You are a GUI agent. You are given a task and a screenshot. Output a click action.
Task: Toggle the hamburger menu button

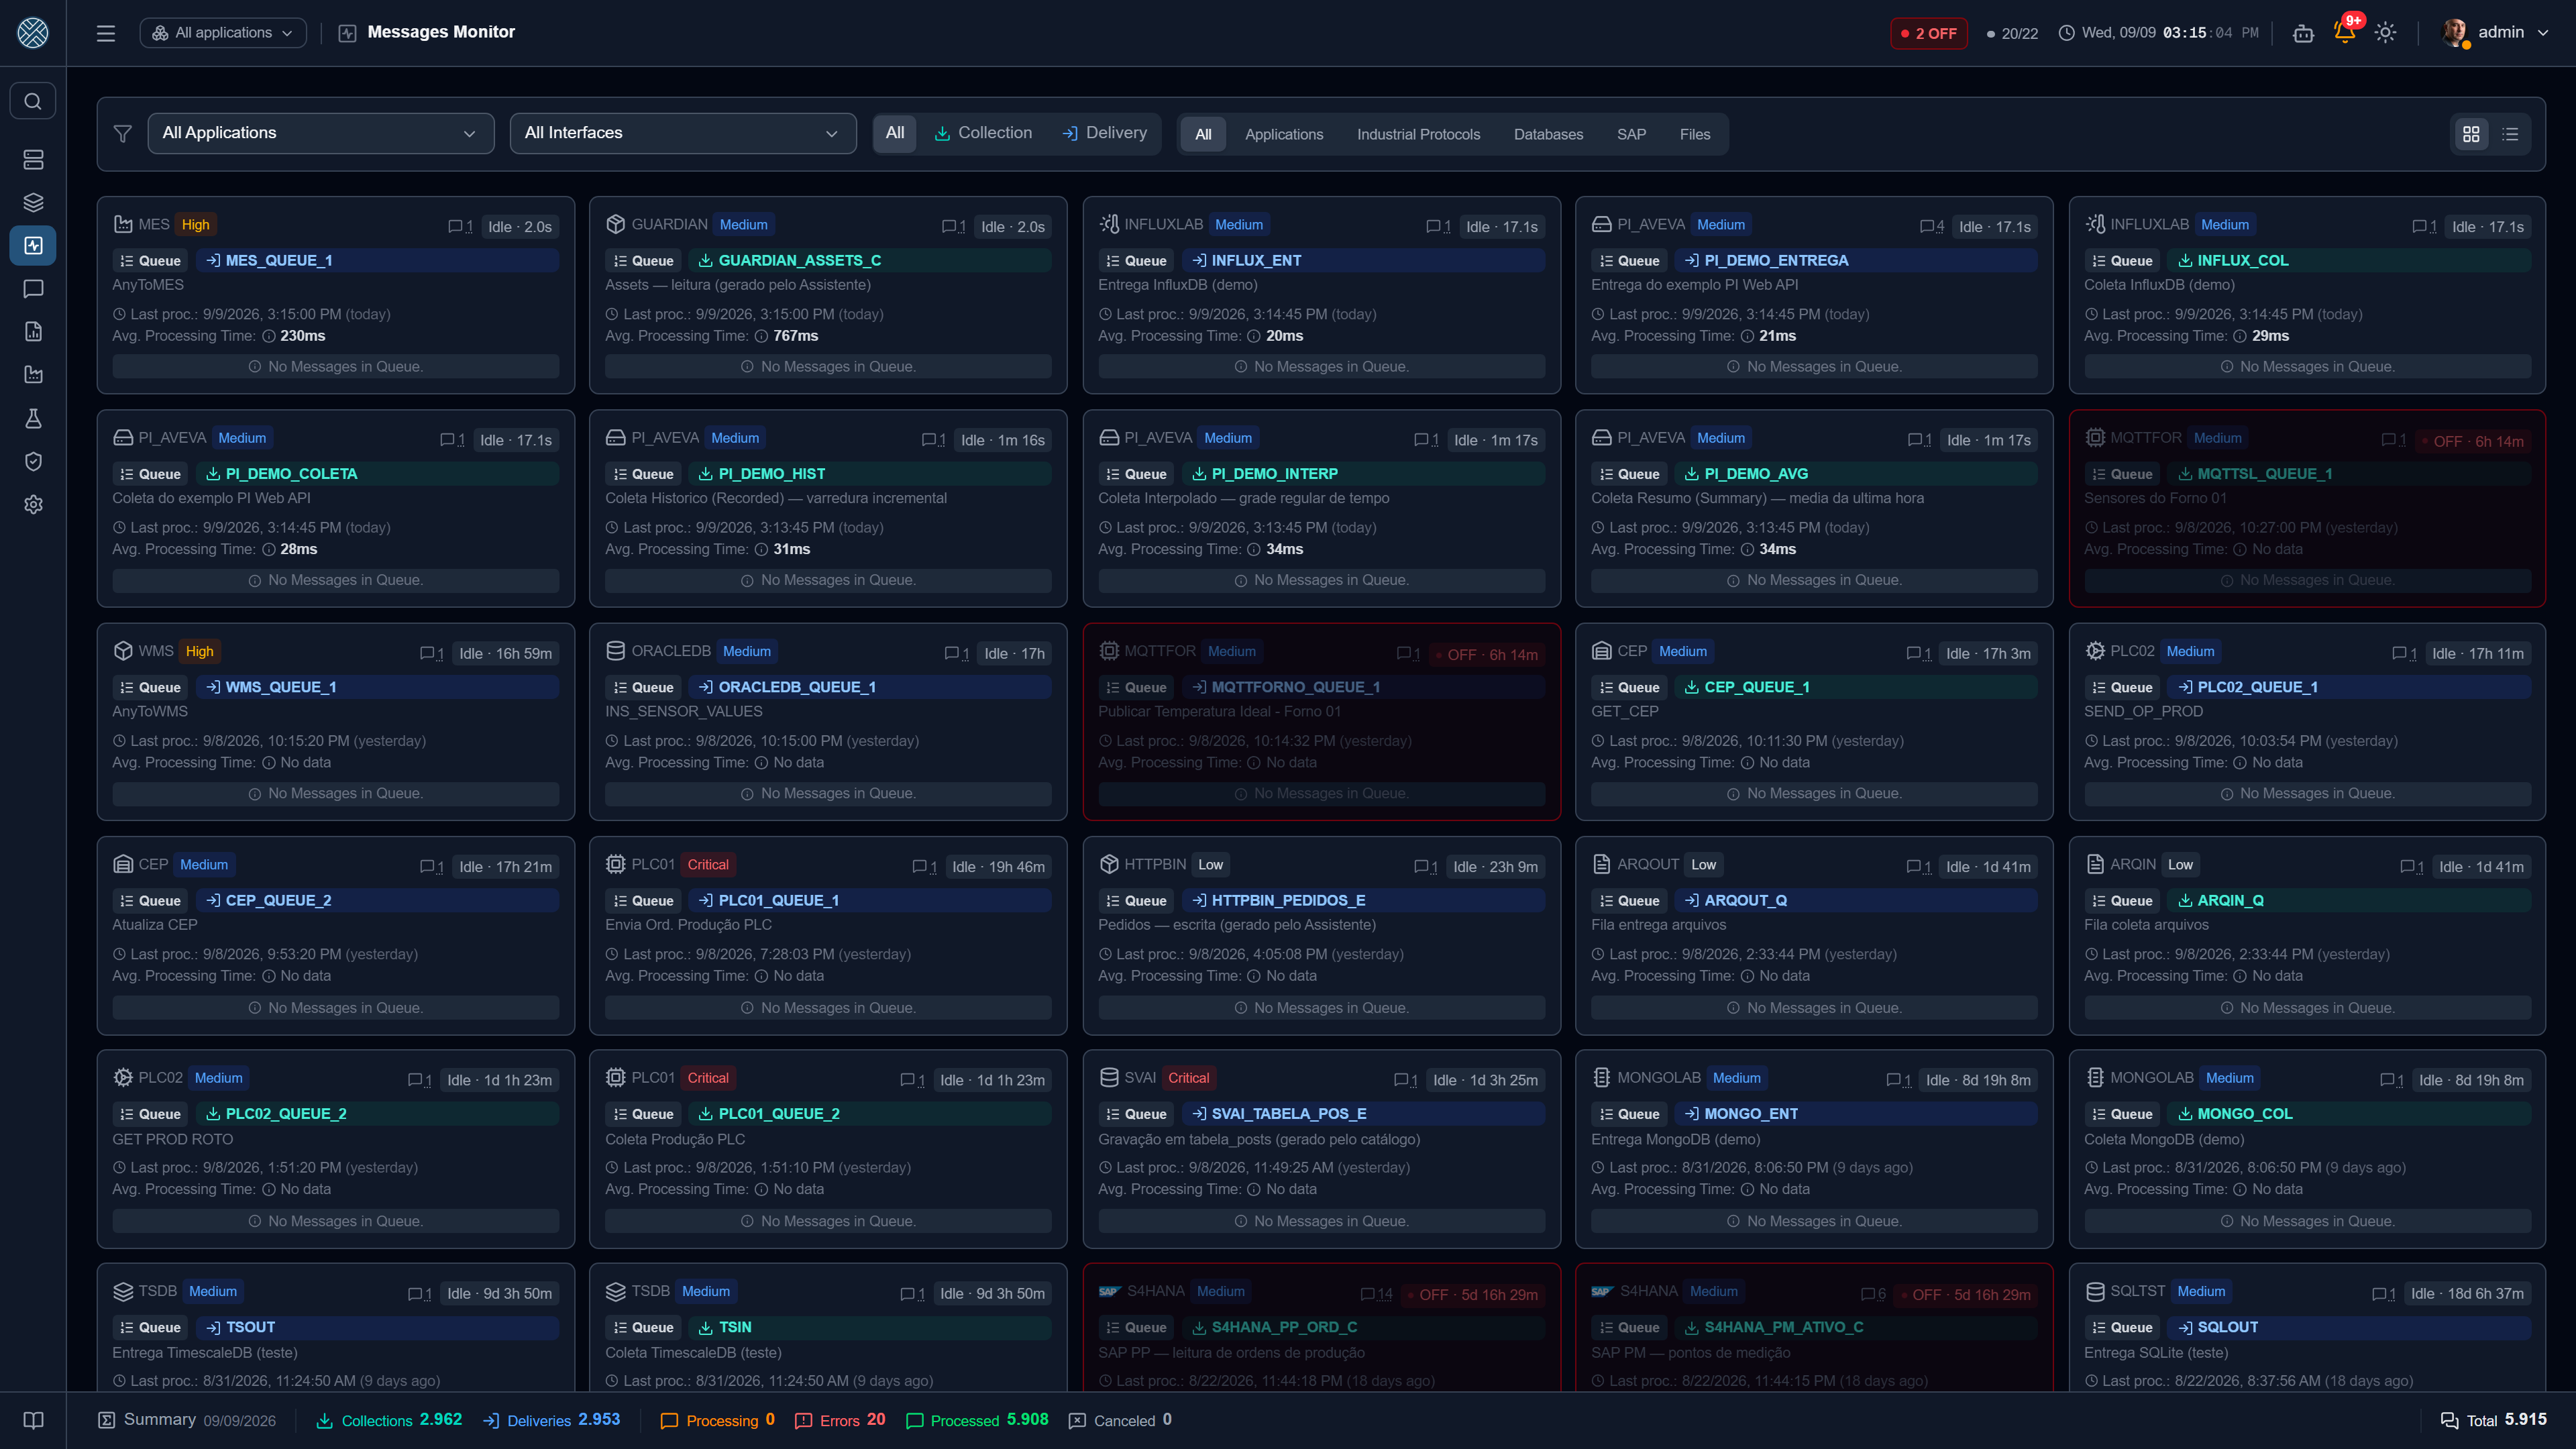pos(106,33)
